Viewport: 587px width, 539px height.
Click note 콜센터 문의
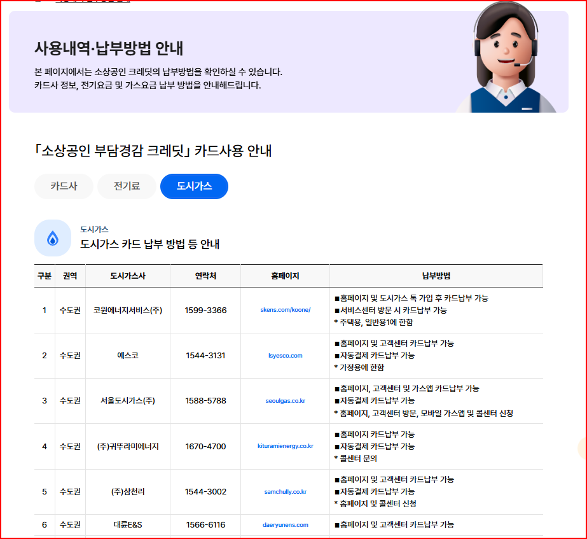click(356, 458)
